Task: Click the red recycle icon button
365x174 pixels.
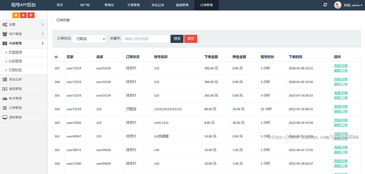Action: click(31, 15)
